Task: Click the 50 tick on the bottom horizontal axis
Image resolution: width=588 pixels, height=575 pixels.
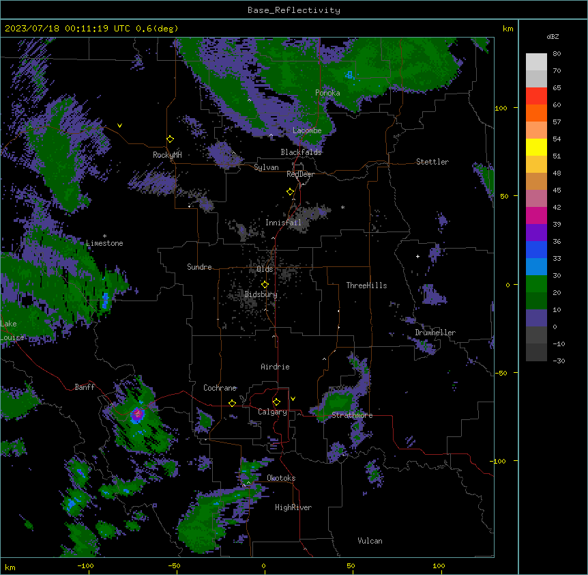Action: (x=351, y=565)
